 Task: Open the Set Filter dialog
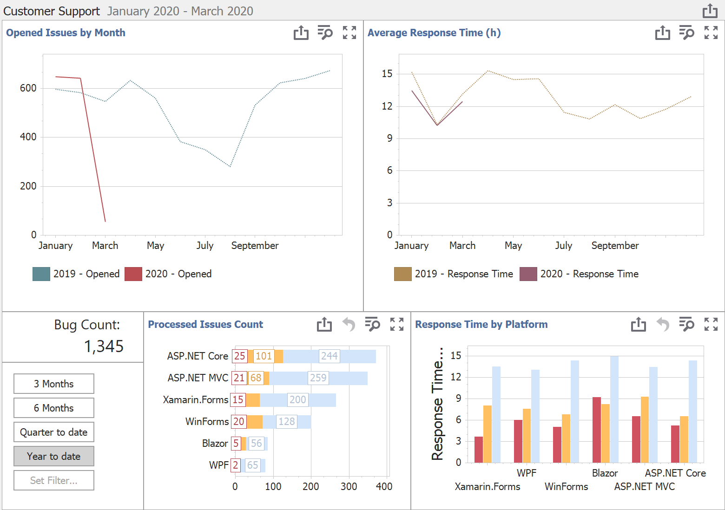point(53,480)
